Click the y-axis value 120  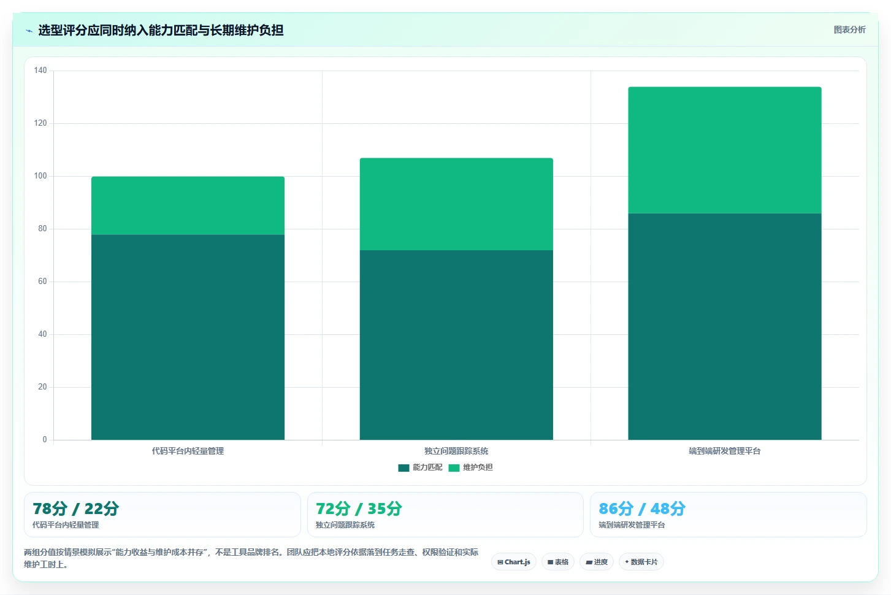(x=40, y=123)
